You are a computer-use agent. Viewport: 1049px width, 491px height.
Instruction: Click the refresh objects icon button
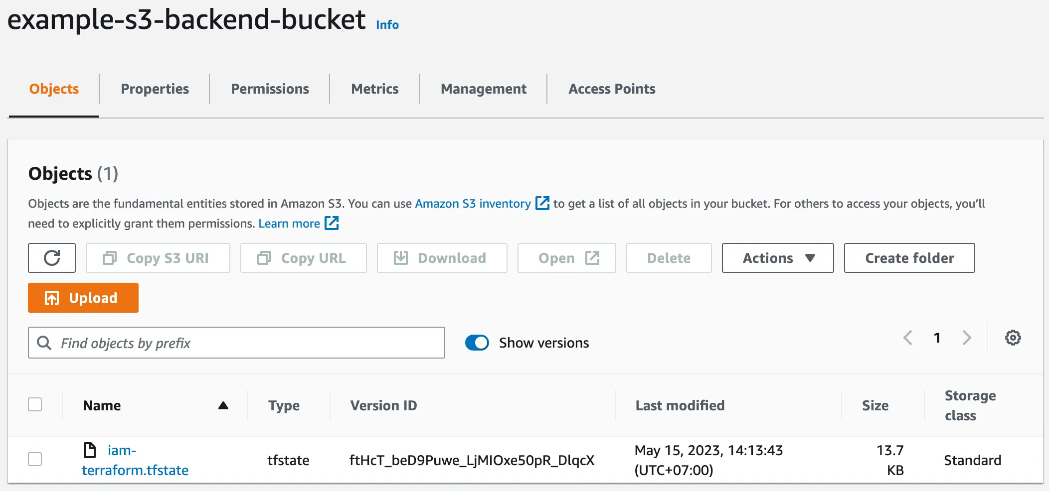pos(52,258)
